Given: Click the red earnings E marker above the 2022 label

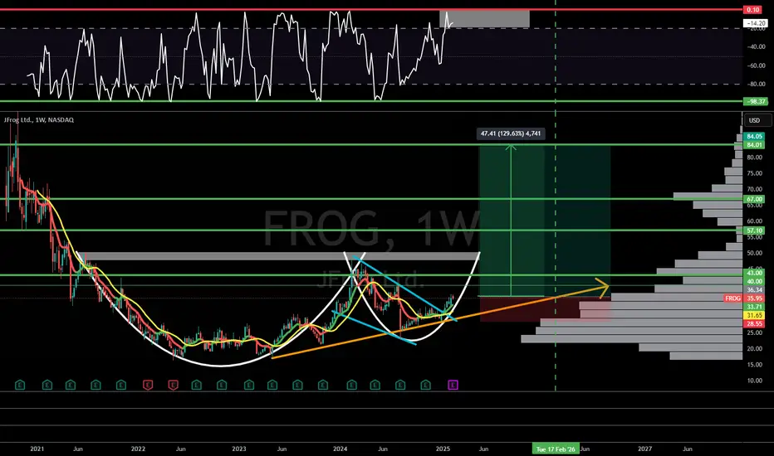Looking at the screenshot, I should tap(148, 385).
